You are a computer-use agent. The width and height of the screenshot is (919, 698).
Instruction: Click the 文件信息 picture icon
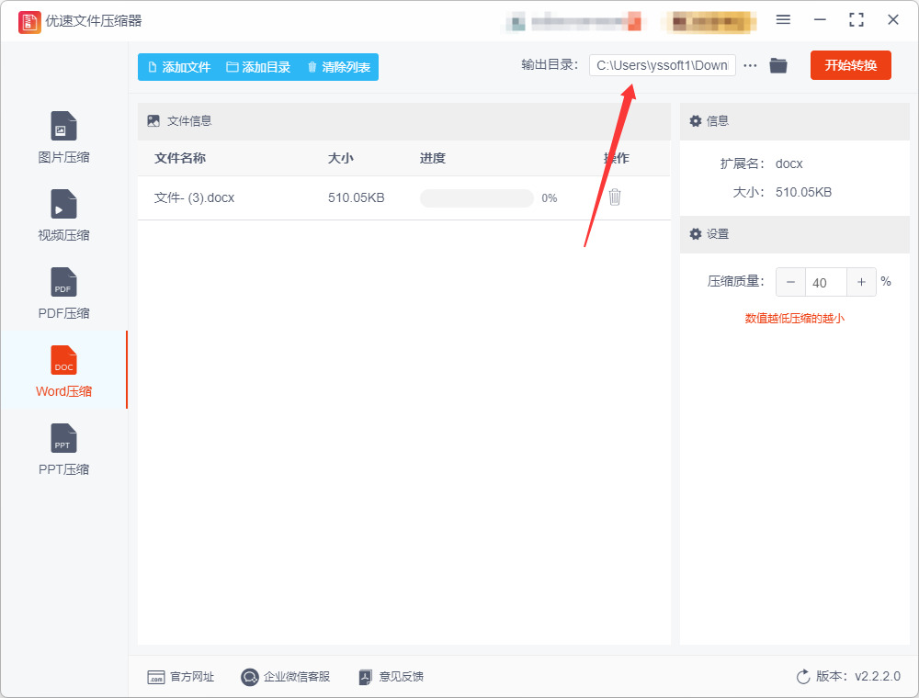click(153, 120)
